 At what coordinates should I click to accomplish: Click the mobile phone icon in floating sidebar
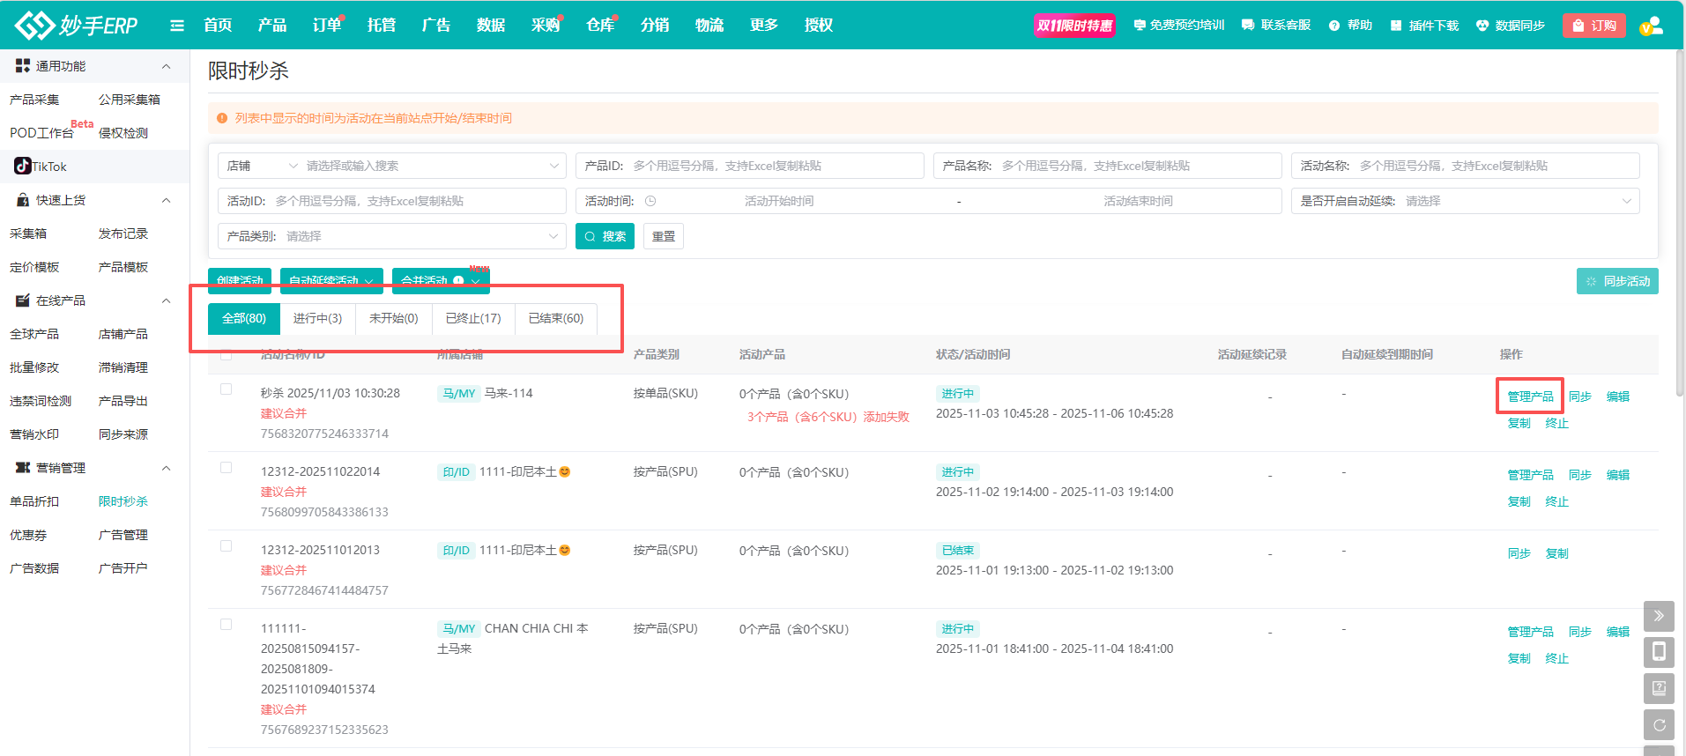pos(1659,652)
